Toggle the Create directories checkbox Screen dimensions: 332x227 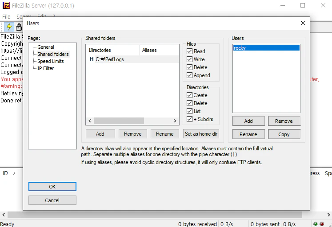[189, 95]
